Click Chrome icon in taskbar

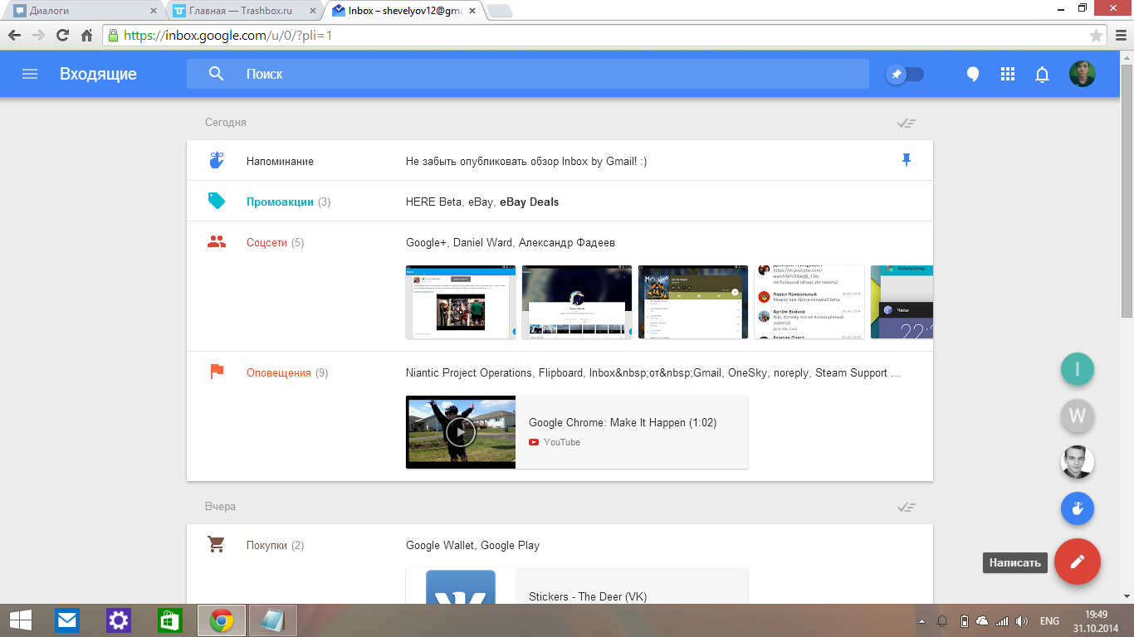click(222, 620)
